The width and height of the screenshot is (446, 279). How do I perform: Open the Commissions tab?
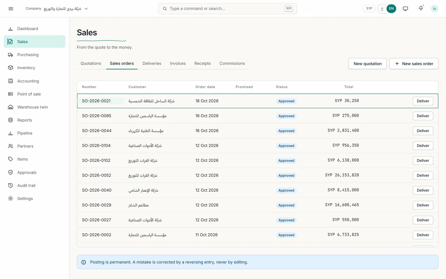(232, 64)
